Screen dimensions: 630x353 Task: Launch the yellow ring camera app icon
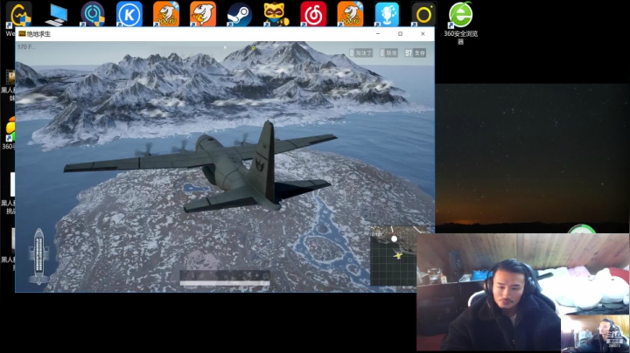click(423, 14)
